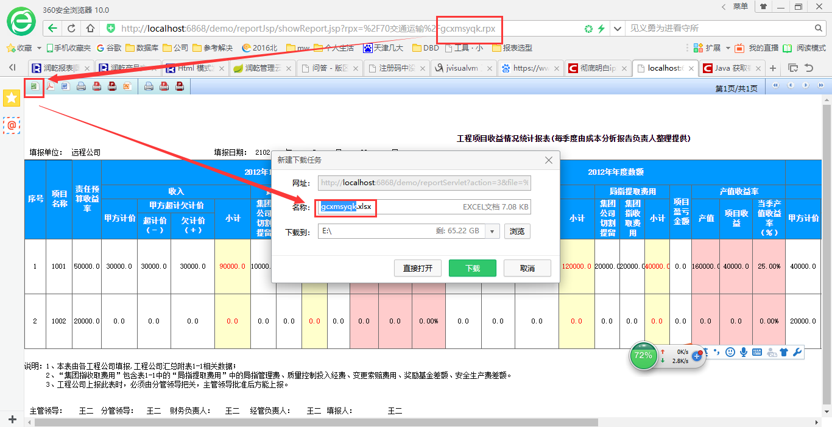Viewport: 832px width, 427px height.
Task: Click the file name input field in dialog
Action: coord(423,207)
